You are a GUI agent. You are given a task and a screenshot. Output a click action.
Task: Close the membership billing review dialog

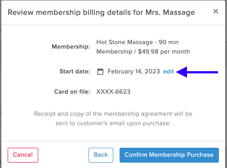[x=216, y=11]
